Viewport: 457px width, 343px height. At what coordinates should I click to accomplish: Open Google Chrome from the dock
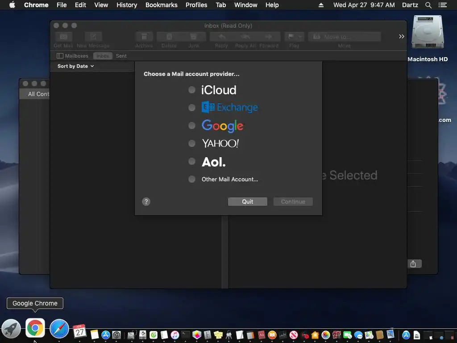coord(35,328)
